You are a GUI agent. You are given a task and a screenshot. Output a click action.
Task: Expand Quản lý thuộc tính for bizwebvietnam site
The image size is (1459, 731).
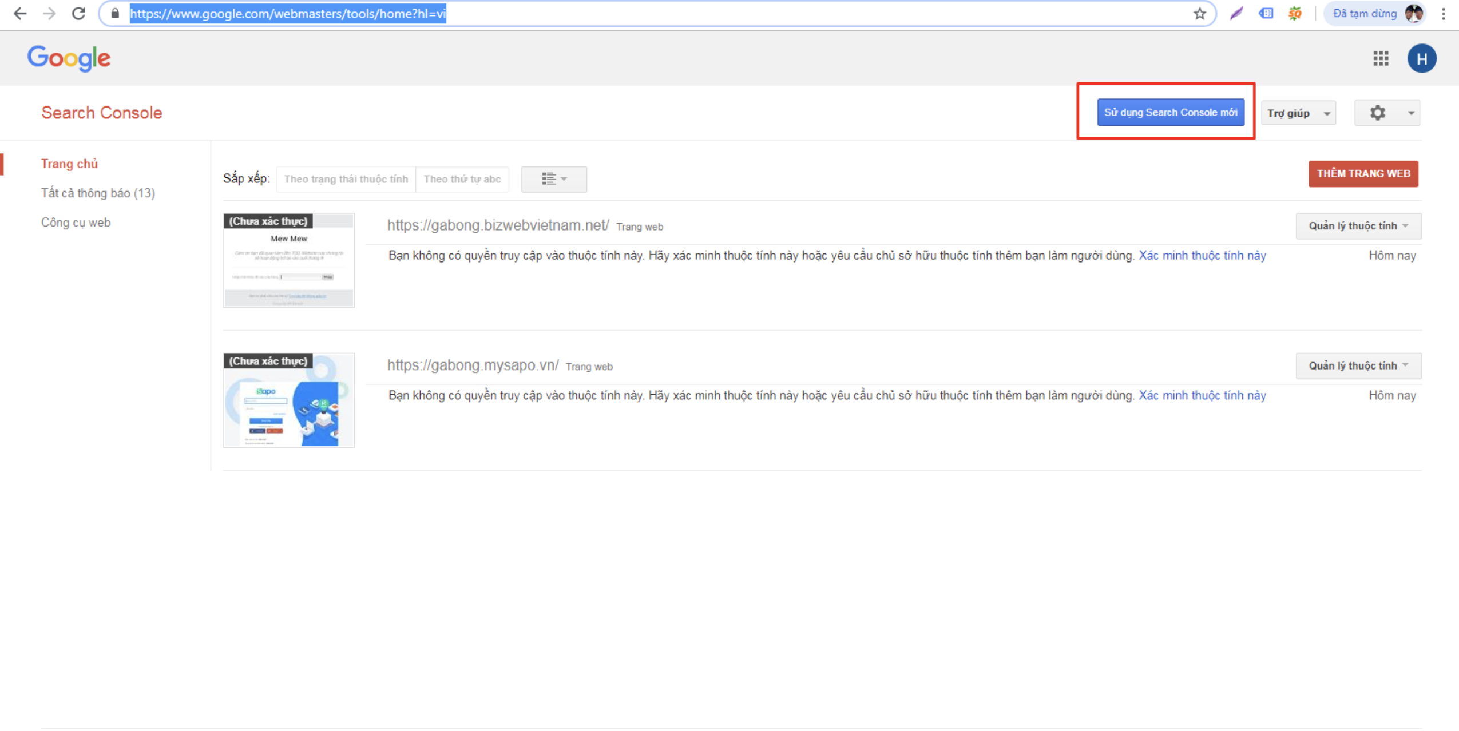click(1358, 226)
